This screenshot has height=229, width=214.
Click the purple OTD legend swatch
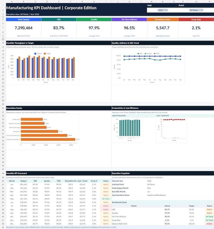click(x=155, y=54)
